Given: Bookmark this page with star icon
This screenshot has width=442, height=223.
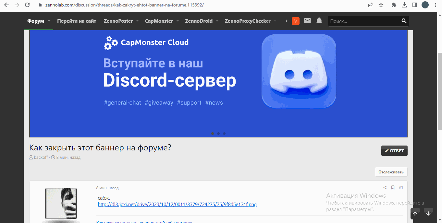Looking at the screenshot, I should [x=381, y=5].
